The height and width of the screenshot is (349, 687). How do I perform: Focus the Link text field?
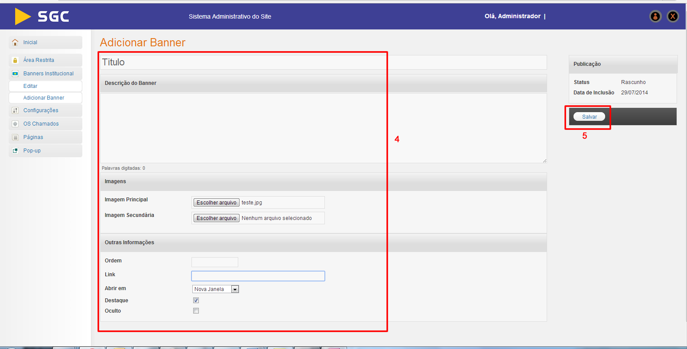258,276
